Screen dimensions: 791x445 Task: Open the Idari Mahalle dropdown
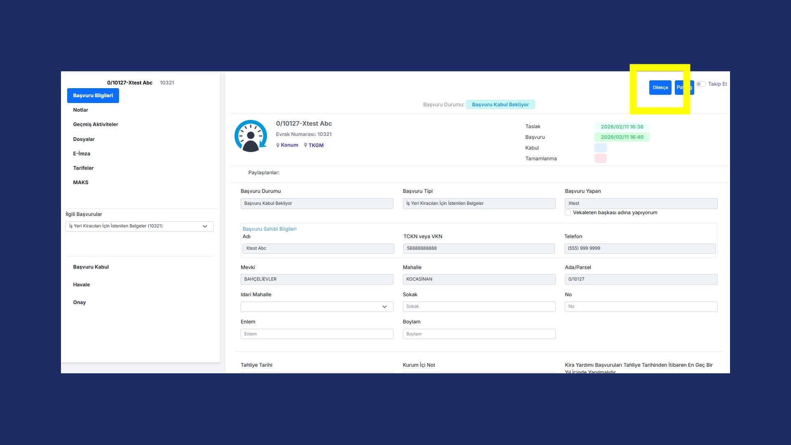317,307
